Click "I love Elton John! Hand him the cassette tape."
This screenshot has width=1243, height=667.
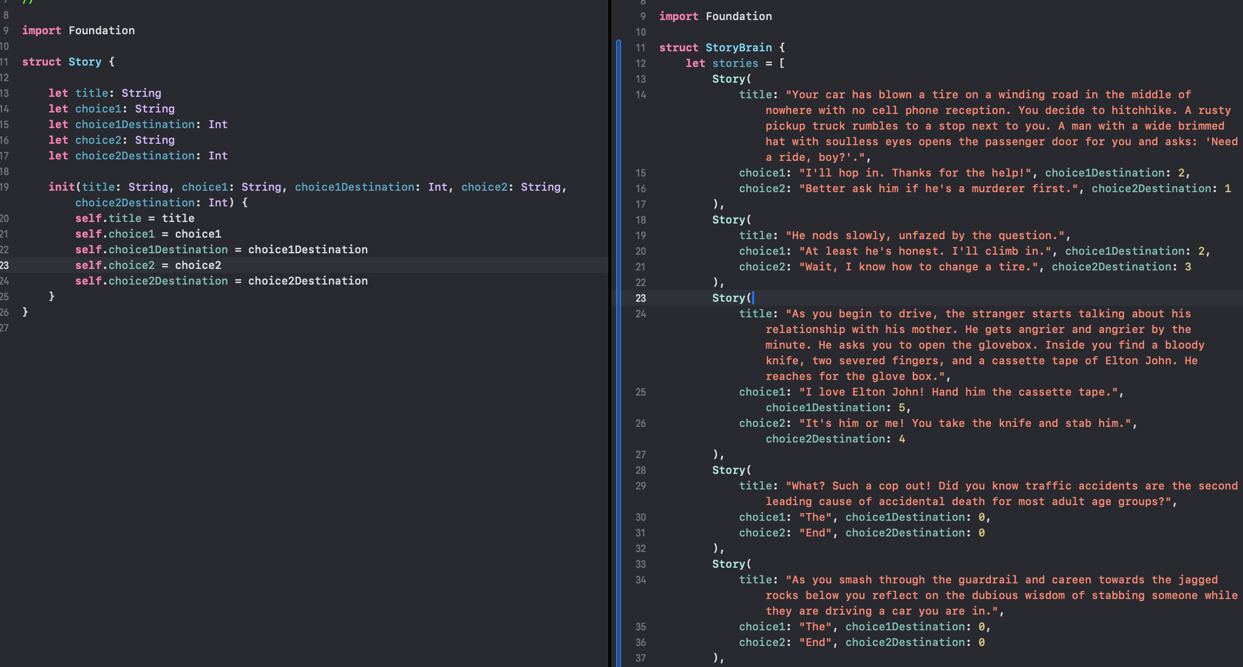tap(958, 392)
